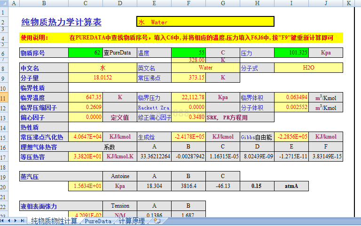Click the insert new worksheet icon
The image size is (361, 226).
click(x=157, y=221)
